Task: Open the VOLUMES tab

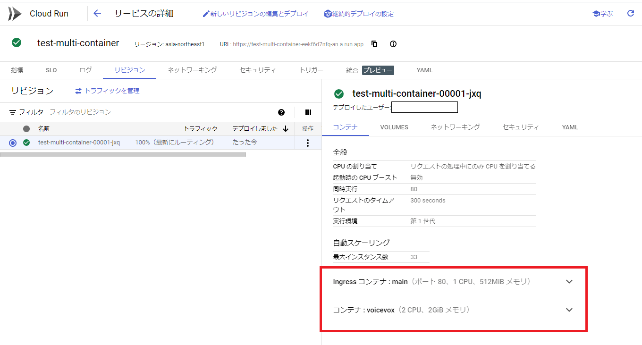Action: tap(394, 127)
